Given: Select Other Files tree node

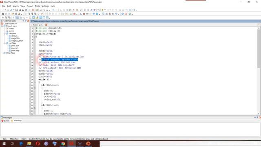Looking at the screenshot, I should tap(10, 53).
